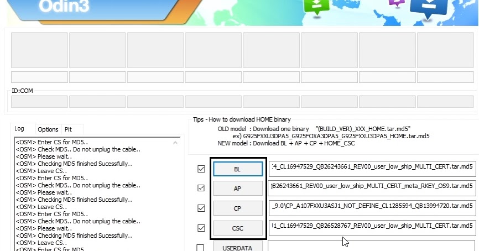Click the purple pin icon in banner
479x251 pixels.
397,3
